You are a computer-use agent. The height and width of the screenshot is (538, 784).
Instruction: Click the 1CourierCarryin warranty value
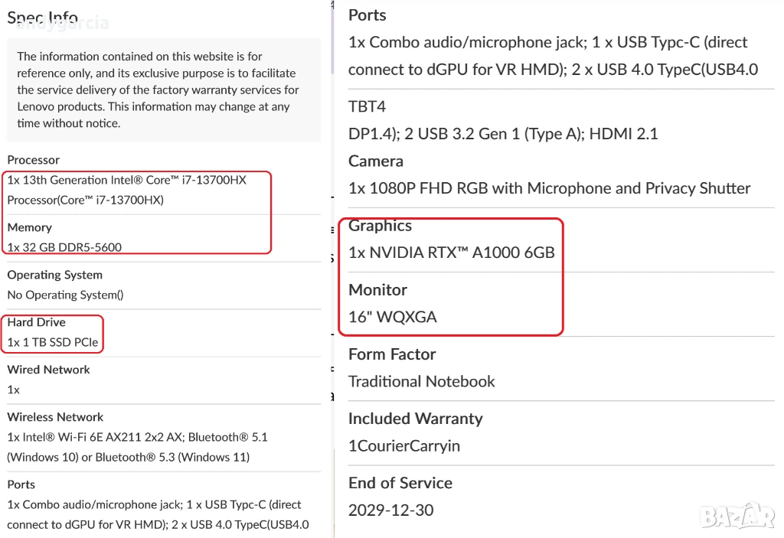pyautogui.click(x=403, y=445)
